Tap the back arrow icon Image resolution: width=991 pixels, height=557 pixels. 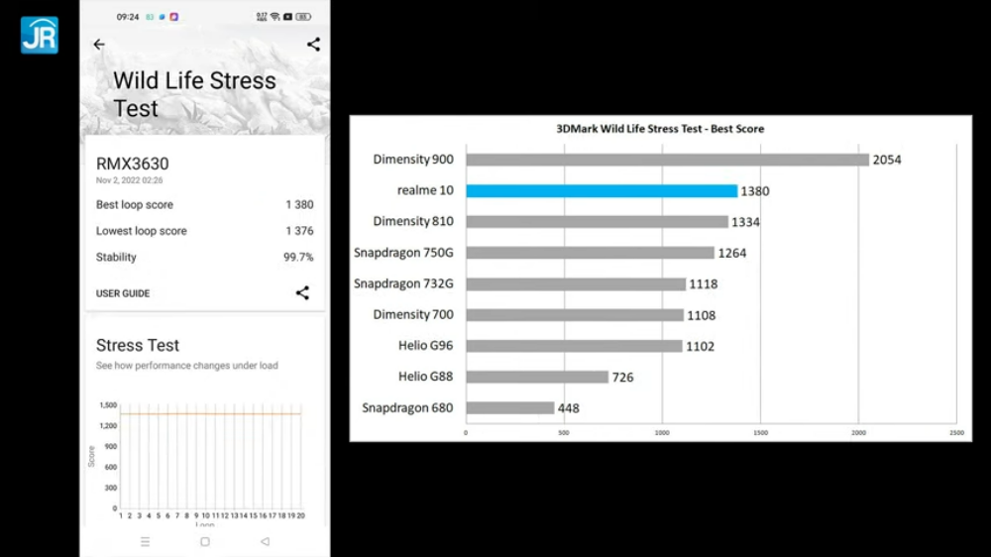coord(99,45)
